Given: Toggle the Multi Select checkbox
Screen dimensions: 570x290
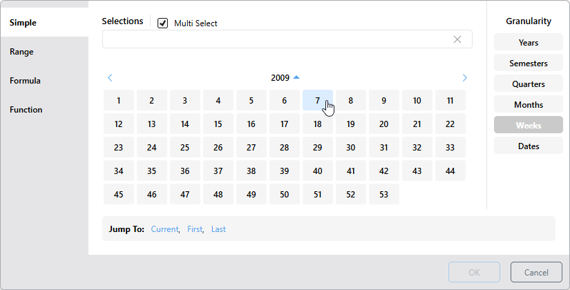Looking at the screenshot, I should pos(163,23).
